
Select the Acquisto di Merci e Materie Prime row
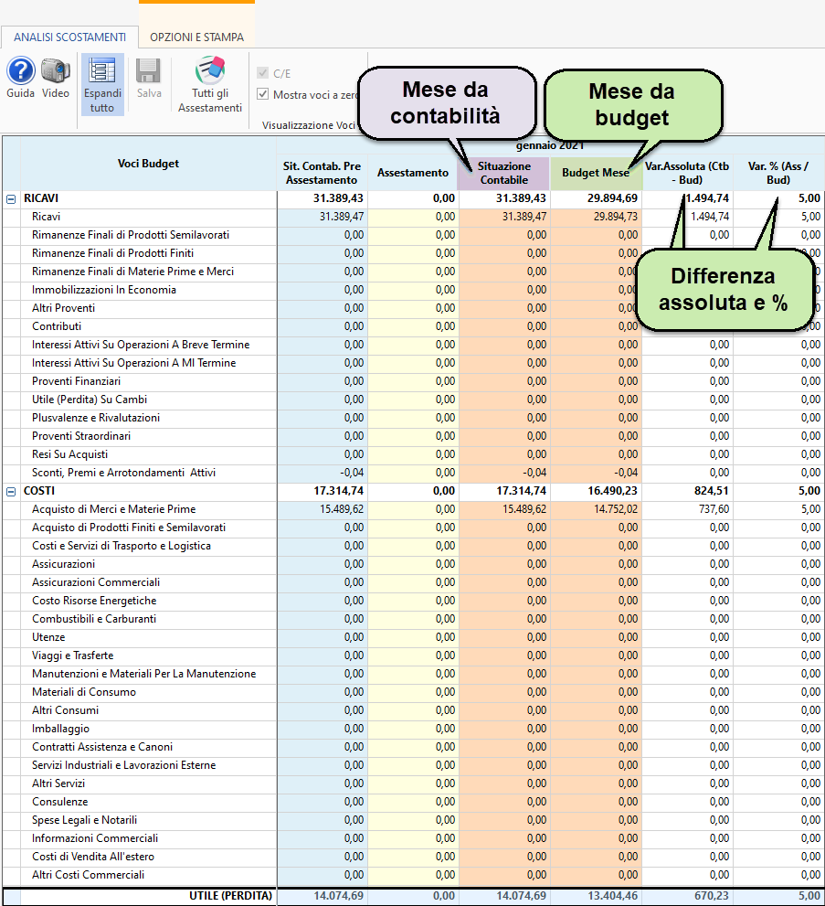(x=113, y=509)
